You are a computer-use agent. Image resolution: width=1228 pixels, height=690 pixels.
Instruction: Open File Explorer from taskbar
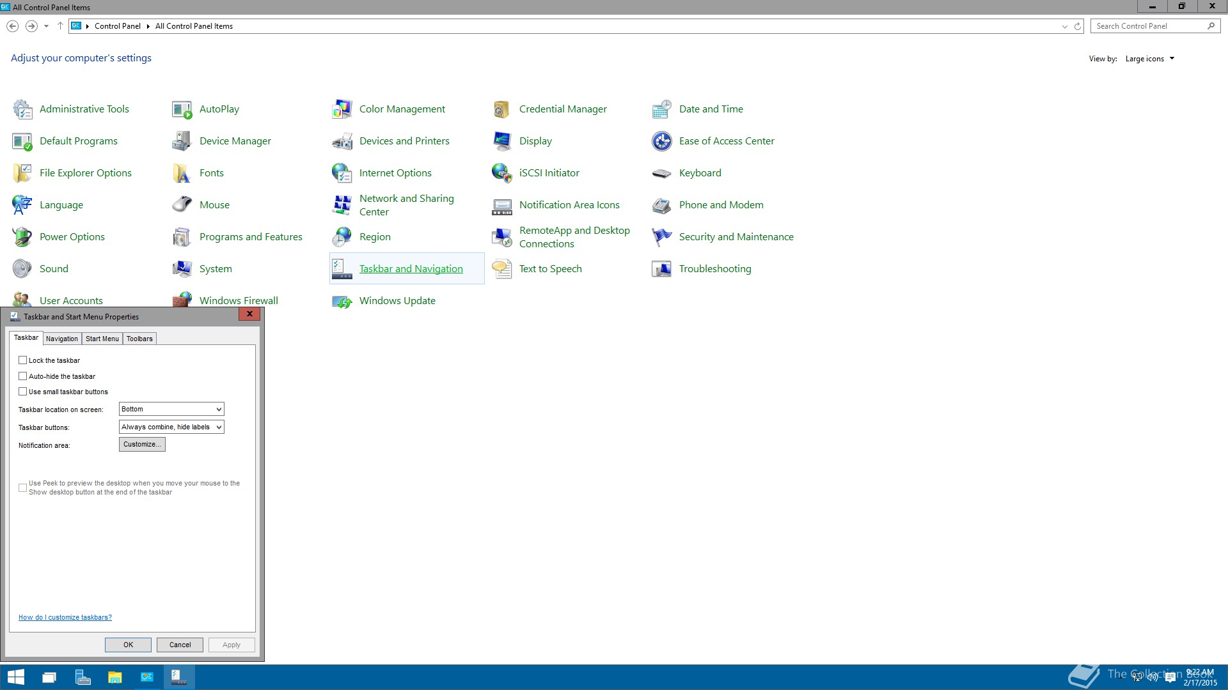[114, 677]
